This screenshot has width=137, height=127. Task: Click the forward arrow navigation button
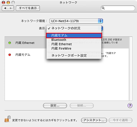click(11, 8)
